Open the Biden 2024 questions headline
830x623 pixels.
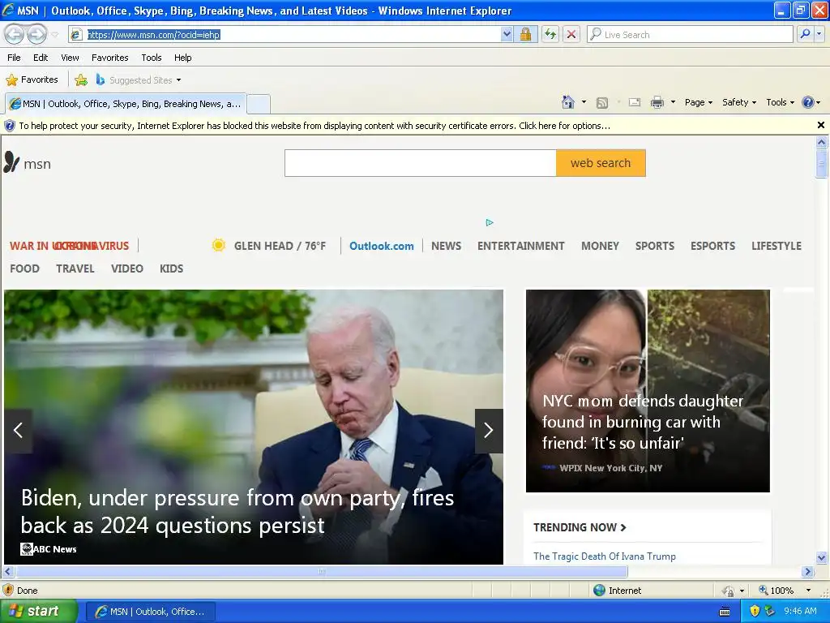[x=237, y=511]
